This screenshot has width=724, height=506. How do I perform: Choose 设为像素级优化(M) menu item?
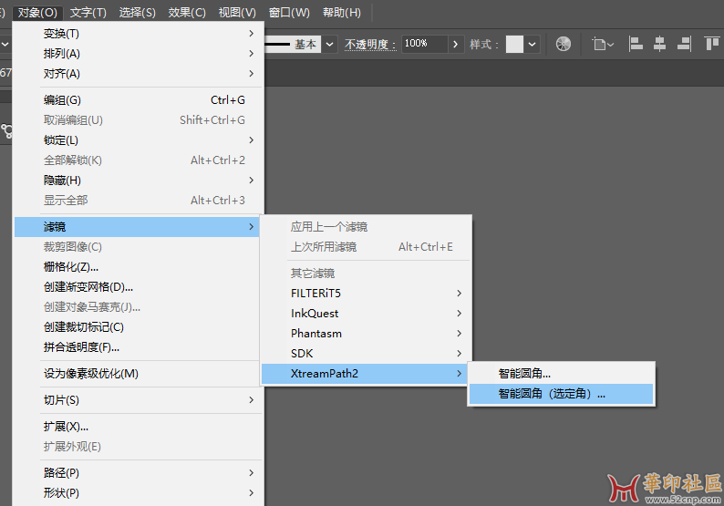coord(137,374)
